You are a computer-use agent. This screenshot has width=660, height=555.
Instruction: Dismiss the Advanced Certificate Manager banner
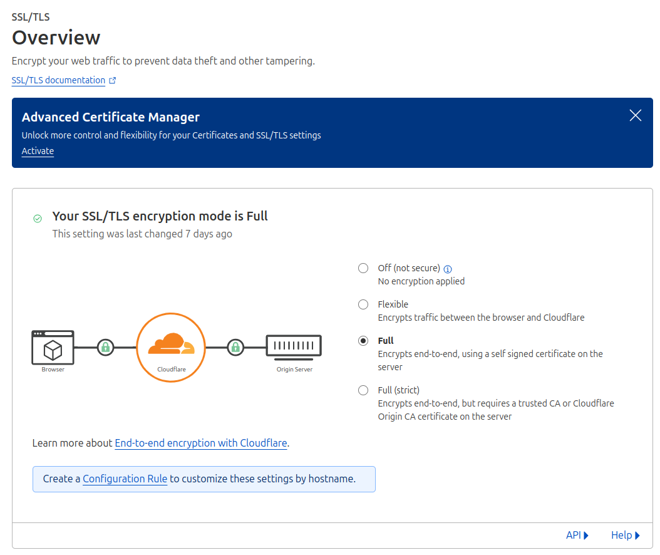click(x=635, y=115)
